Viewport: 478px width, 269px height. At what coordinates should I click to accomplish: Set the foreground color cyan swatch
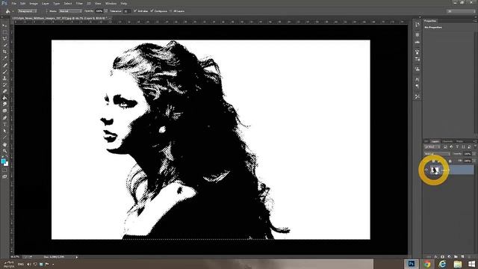tap(3, 161)
